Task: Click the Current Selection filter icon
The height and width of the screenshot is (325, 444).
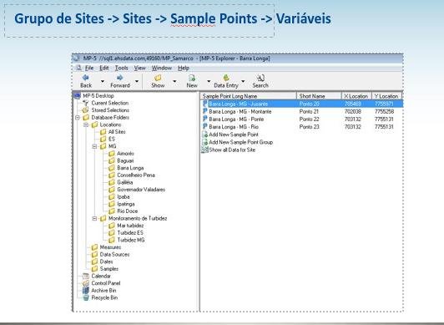Action: point(86,103)
